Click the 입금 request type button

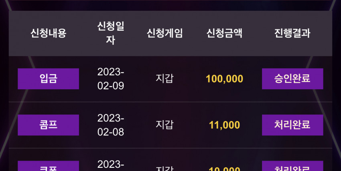click(48, 79)
